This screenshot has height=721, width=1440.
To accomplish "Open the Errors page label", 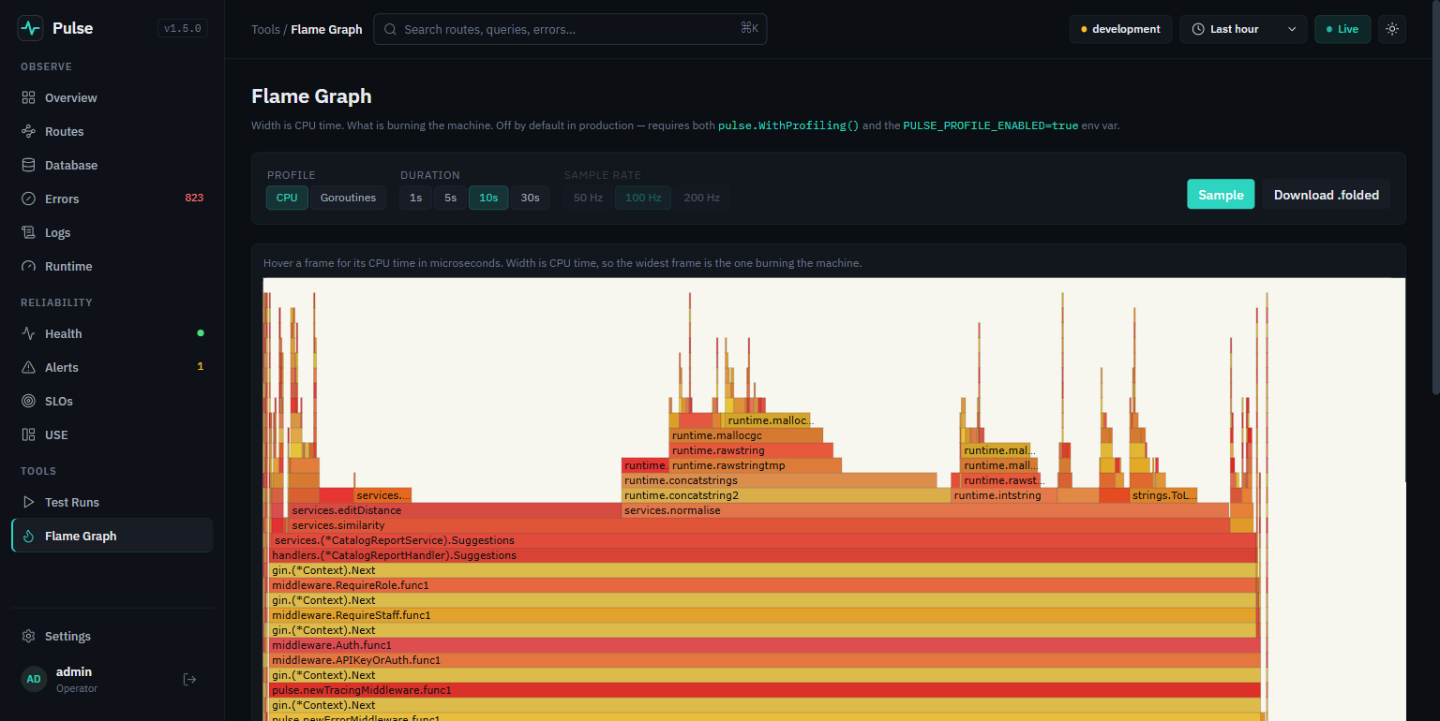I will [62, 199].
